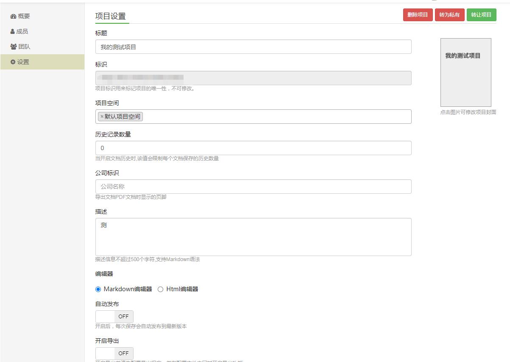The width and height of the screenshot is (510, 362).
Task: Click the 历史记录数量 number input
Action: coord(253,148)
